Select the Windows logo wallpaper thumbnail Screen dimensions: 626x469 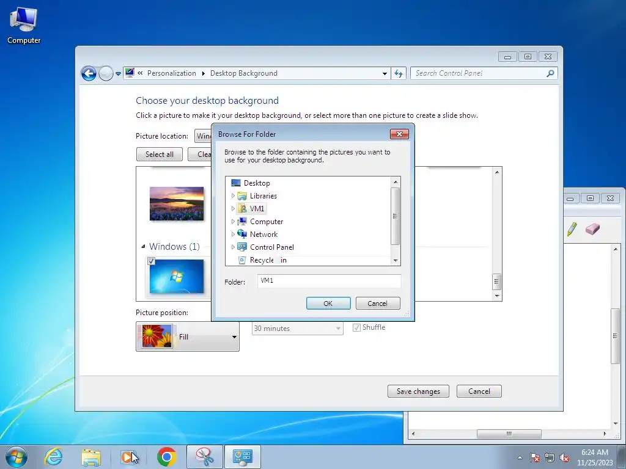[x=177, y=277]
